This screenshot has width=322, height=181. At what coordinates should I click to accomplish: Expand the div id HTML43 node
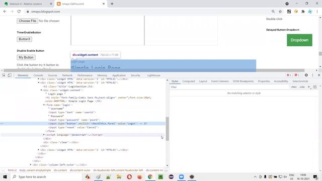(39, 150)
